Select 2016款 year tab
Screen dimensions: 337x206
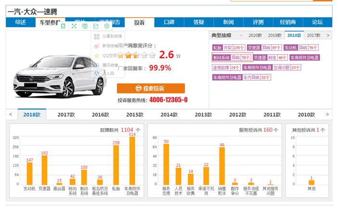[100, 115]
